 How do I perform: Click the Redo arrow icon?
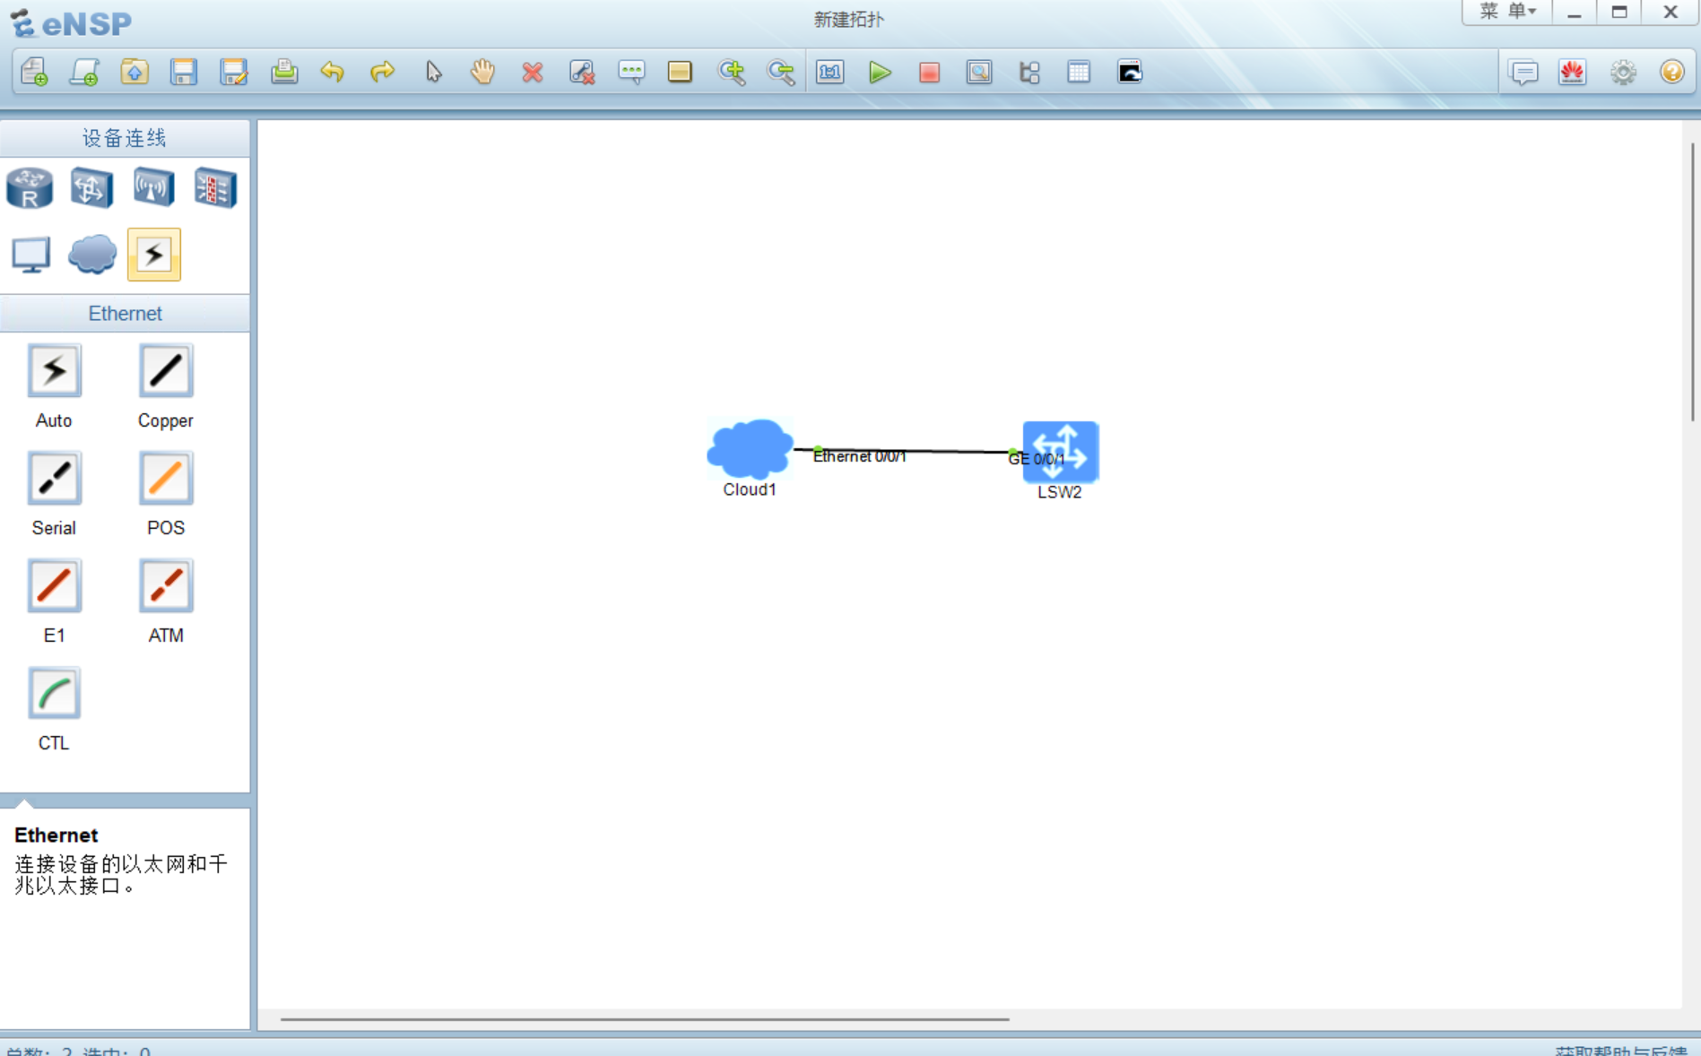coord(383,72)
